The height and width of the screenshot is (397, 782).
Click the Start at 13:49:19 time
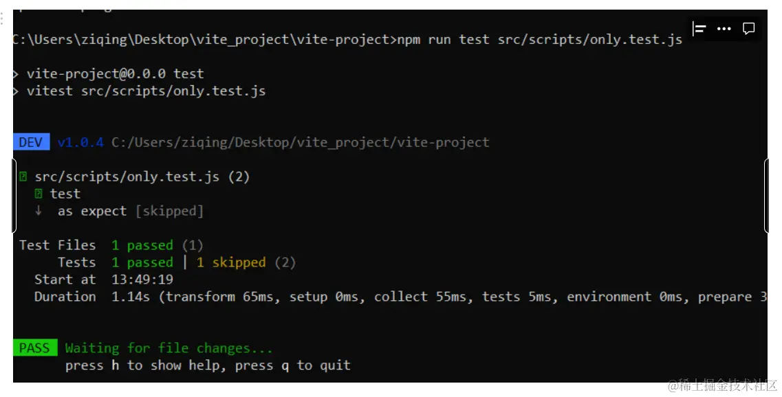tap(142, 280)
